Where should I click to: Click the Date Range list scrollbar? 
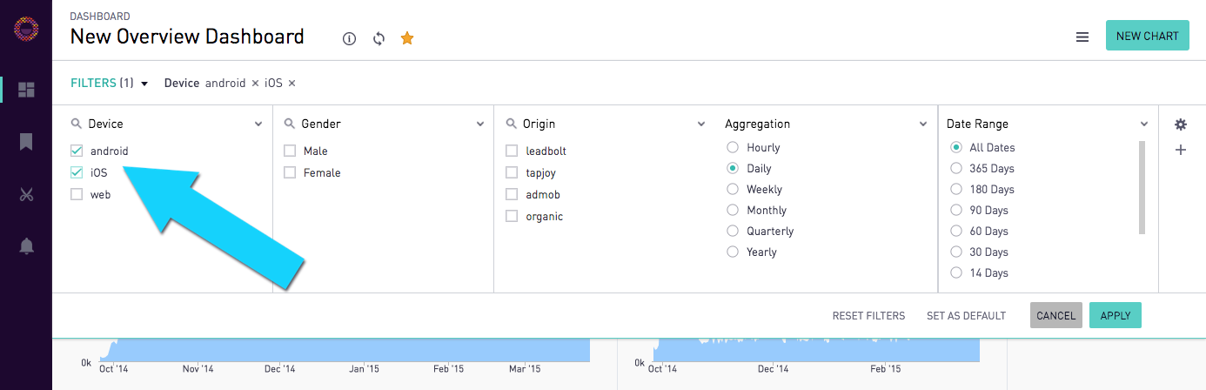[1142, 187]
